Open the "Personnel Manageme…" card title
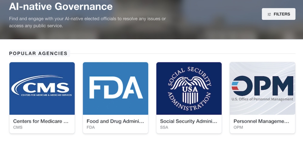The width and height of the screenshot is (303, 142). pos(261,121)
